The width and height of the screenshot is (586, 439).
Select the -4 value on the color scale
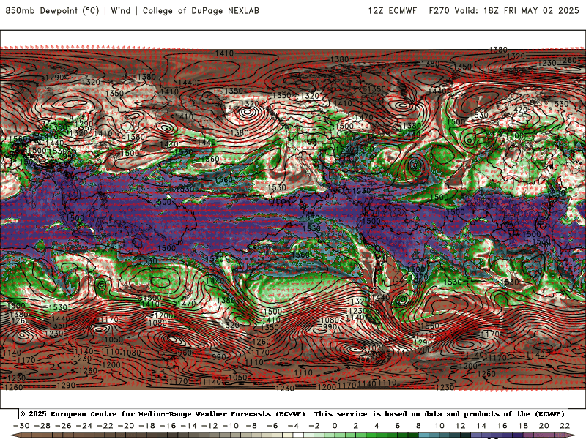(293, 426)
